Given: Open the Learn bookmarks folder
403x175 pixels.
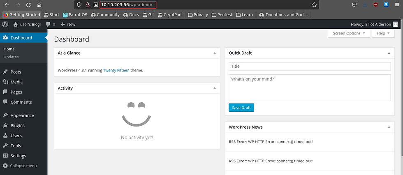Looking at the screenshot, I should pyautogui.click(x=244, y=15).
